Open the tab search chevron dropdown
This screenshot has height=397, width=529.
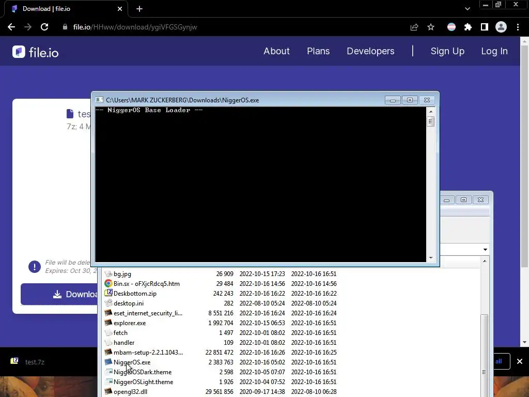coord(467,9)
